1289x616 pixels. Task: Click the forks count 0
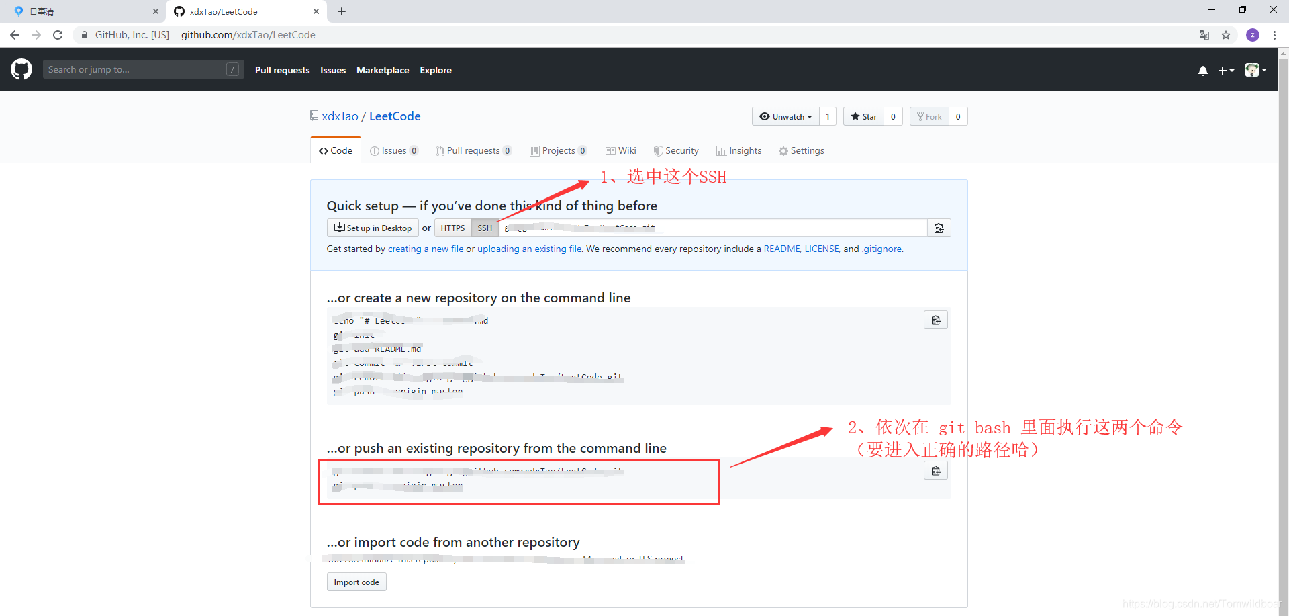tap(958, 116)
